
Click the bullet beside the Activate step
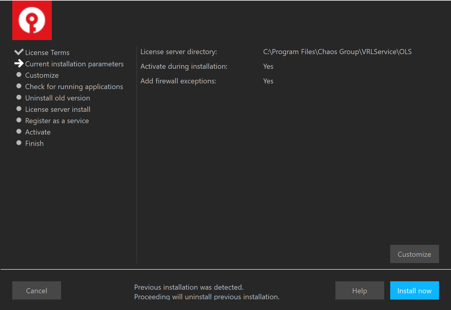(x=19, y=131)
